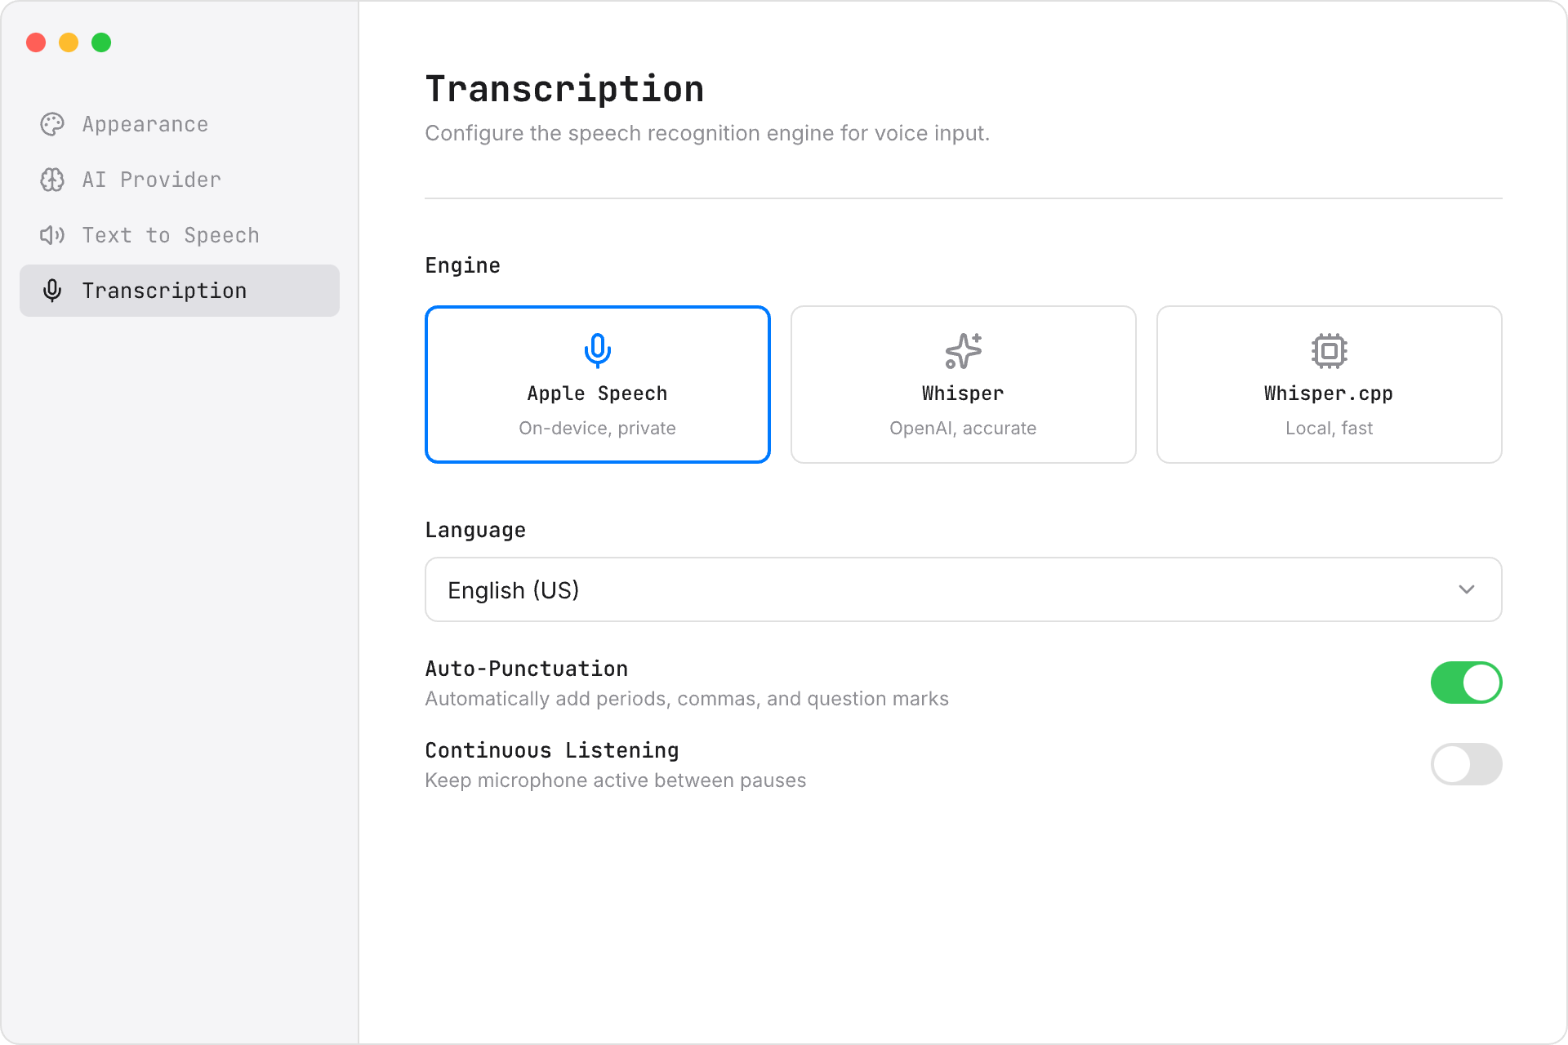
Task: Choose the Whisper OpenAI engine card
Action: 964,385
